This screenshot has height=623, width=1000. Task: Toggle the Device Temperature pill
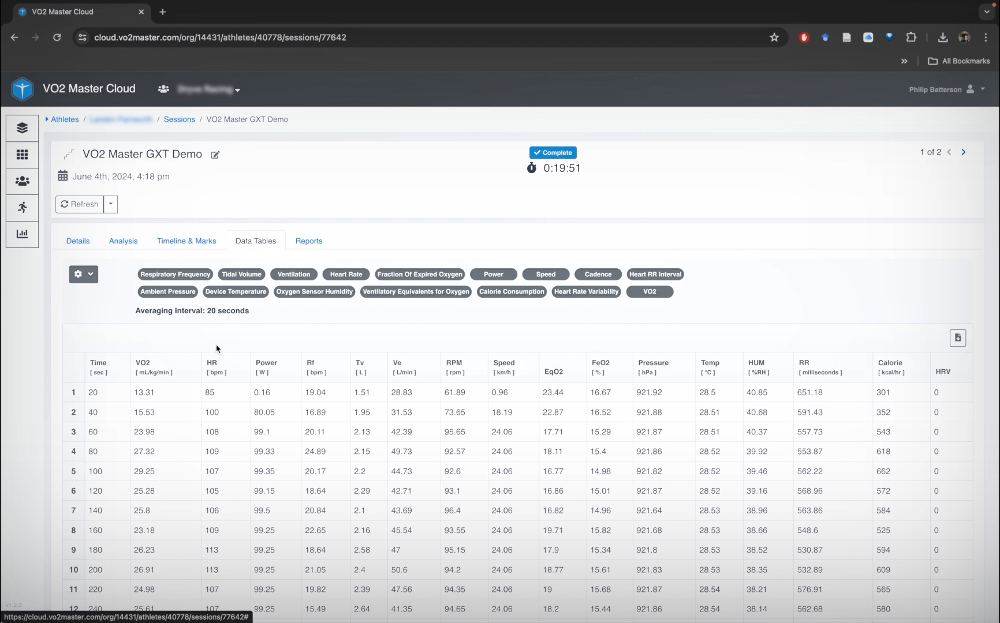pyautogui.click(x=236, y=292)
